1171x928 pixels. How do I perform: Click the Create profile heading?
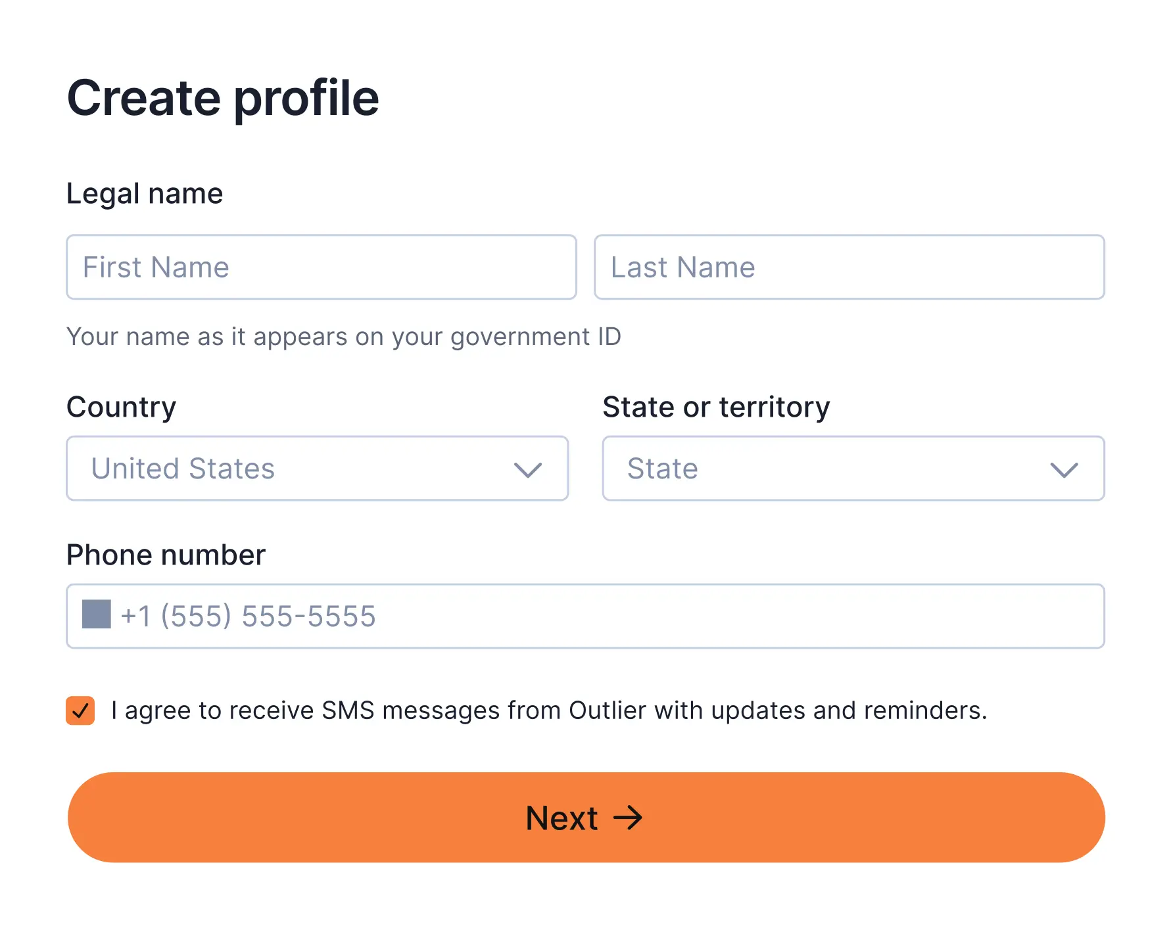pos(224,99)
